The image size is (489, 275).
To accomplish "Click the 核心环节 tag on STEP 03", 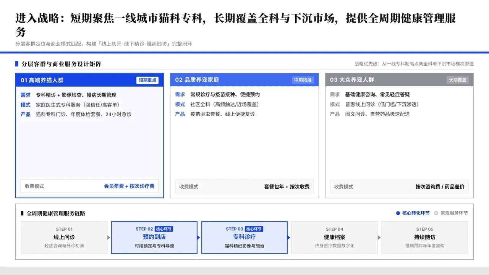I will pos(254,229).
